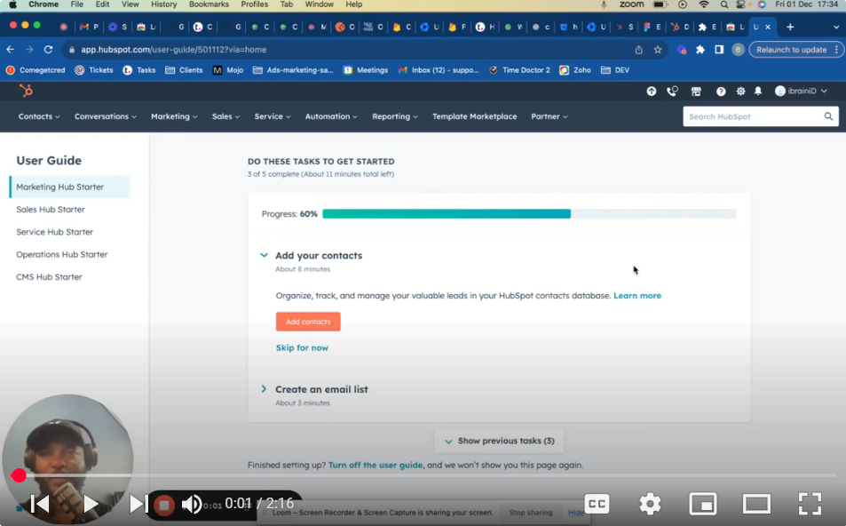
Task: Click the Add contacts button
Action: pos(308,322)
